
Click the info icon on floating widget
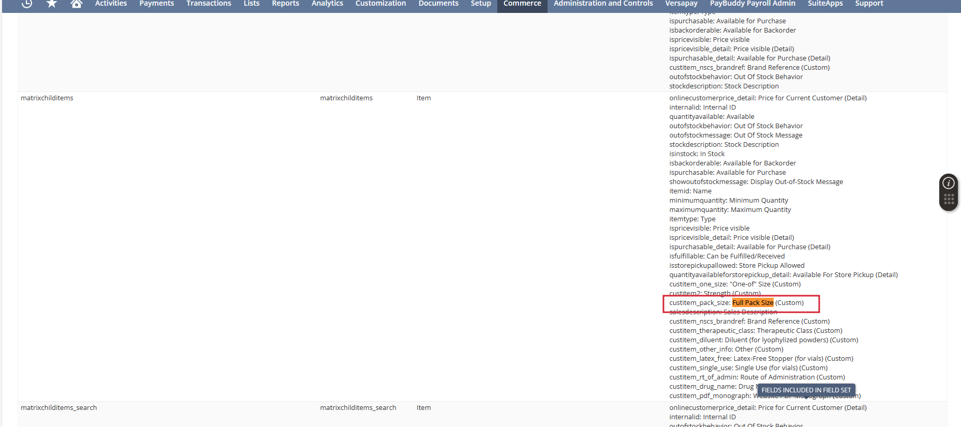pos(948,183)
